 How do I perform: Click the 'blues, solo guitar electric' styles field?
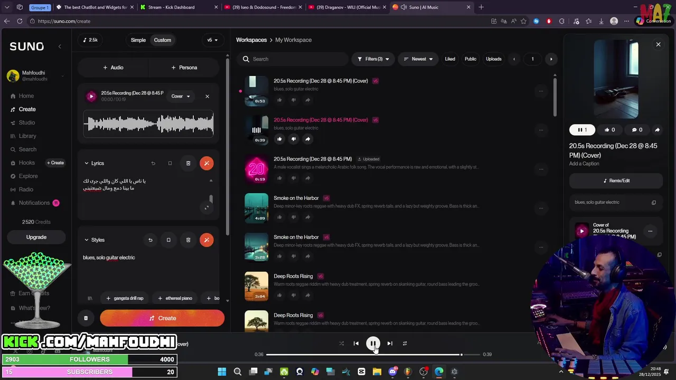(148, 269)
